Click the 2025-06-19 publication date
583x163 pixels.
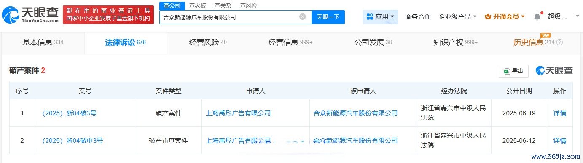click(x=519, y=113)
